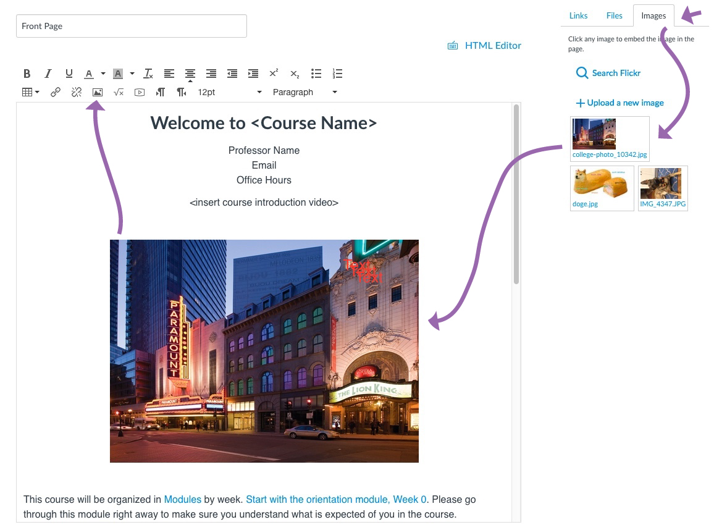Click the insert table icon

[x=27, y=92]
